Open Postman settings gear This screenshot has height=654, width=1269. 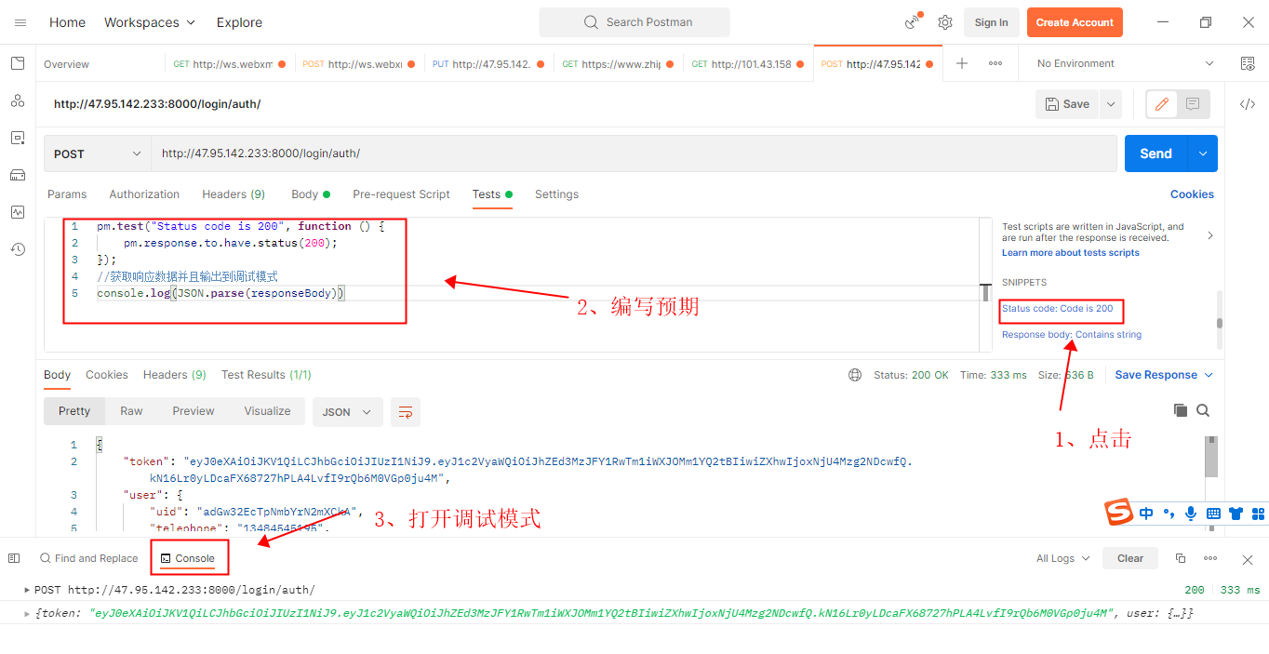[x=945, y=22]
